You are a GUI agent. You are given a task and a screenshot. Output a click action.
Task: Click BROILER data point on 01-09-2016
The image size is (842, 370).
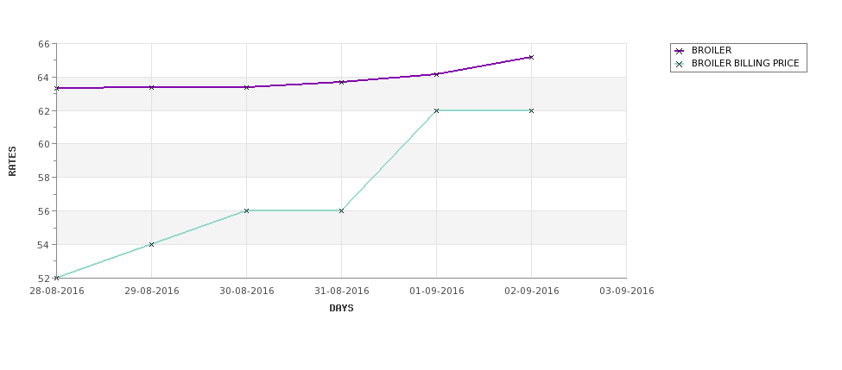pos(436,74)
